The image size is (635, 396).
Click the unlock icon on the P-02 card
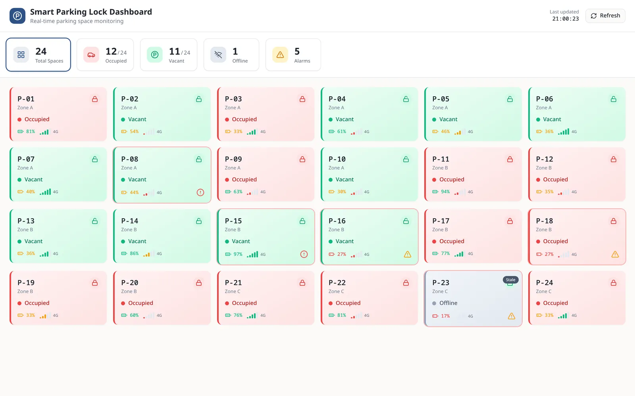click(199, 99)
